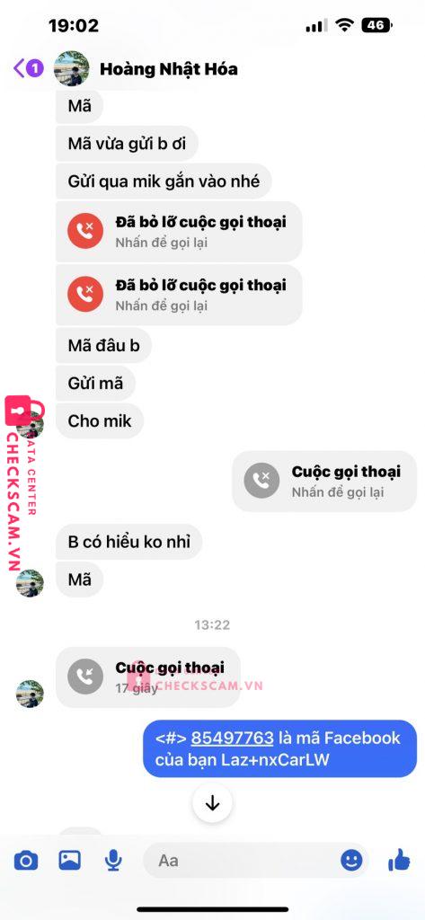Tap the unread count badge showing 1
The height and width of the screenshot is (920, 425).
(35, 68)
